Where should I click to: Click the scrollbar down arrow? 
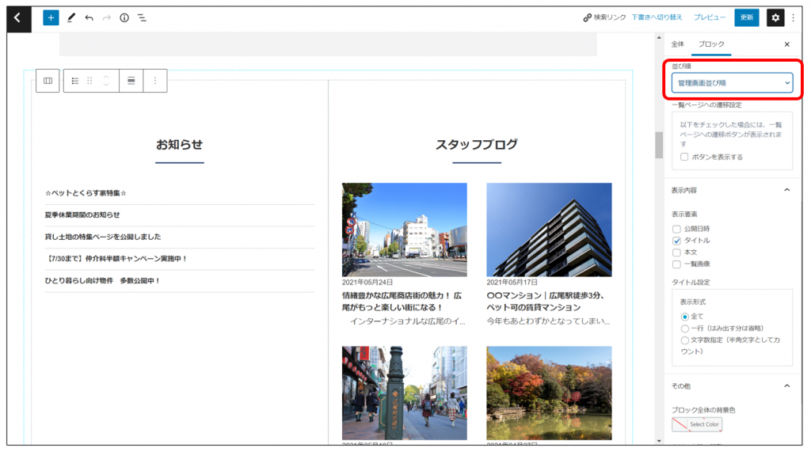659,441
